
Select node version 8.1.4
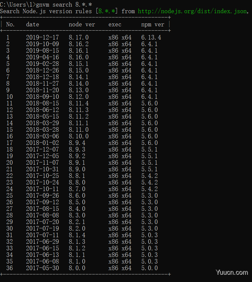(x=77, y=235)
